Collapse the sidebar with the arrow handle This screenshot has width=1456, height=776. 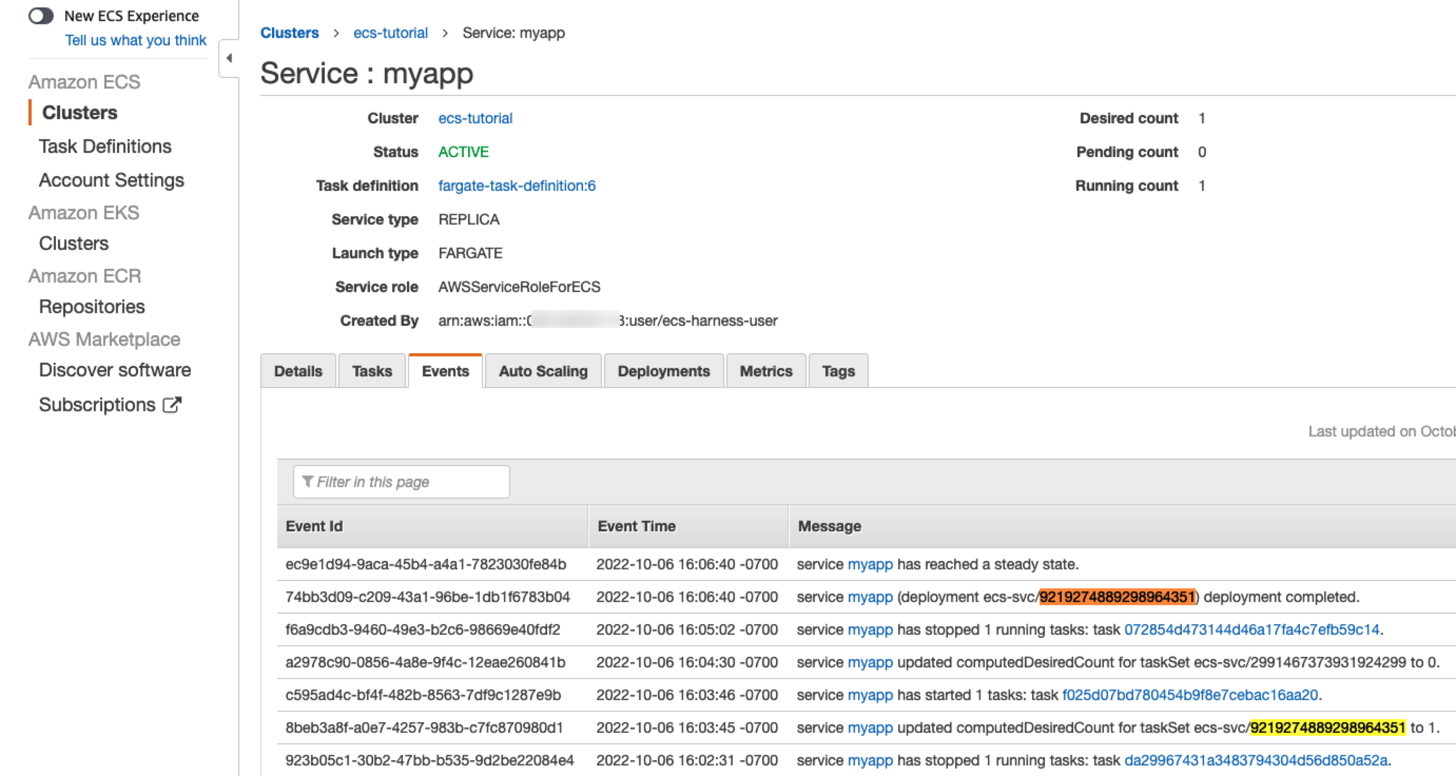pyautogui.click(x=229, y=58)
